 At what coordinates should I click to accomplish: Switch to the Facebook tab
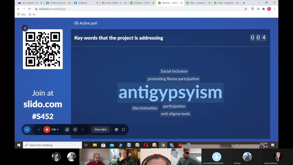(84, 3)
